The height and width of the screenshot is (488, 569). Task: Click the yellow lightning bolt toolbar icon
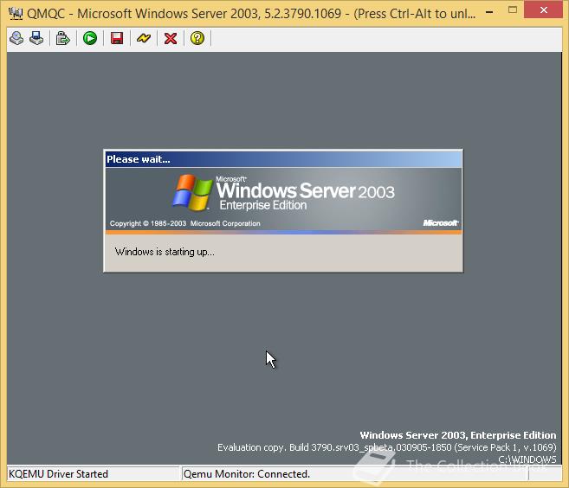pyautogui.click(x=144, y=38)
